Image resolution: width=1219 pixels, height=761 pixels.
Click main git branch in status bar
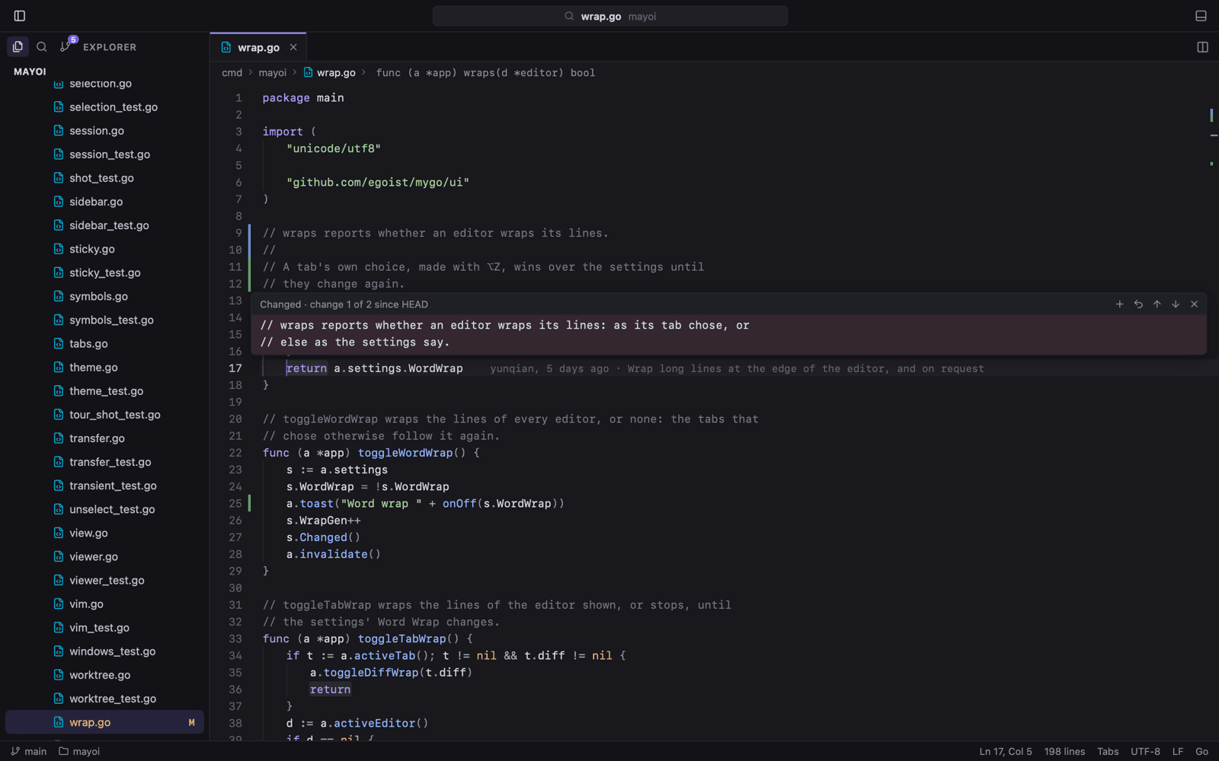point(29,751)
